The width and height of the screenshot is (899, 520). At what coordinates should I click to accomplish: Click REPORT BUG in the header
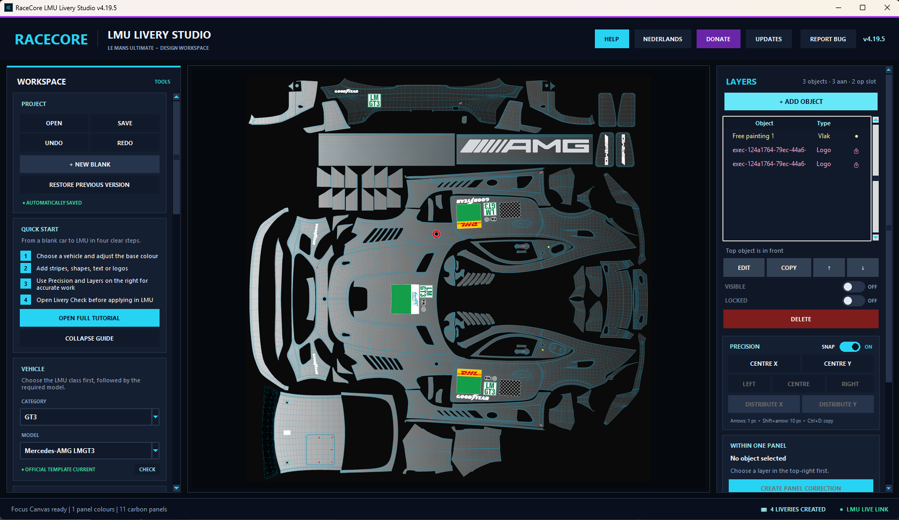[x=828, y=39]
